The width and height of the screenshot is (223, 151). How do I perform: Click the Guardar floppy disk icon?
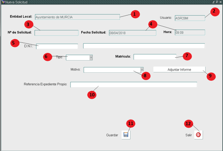tap(126, 135)
